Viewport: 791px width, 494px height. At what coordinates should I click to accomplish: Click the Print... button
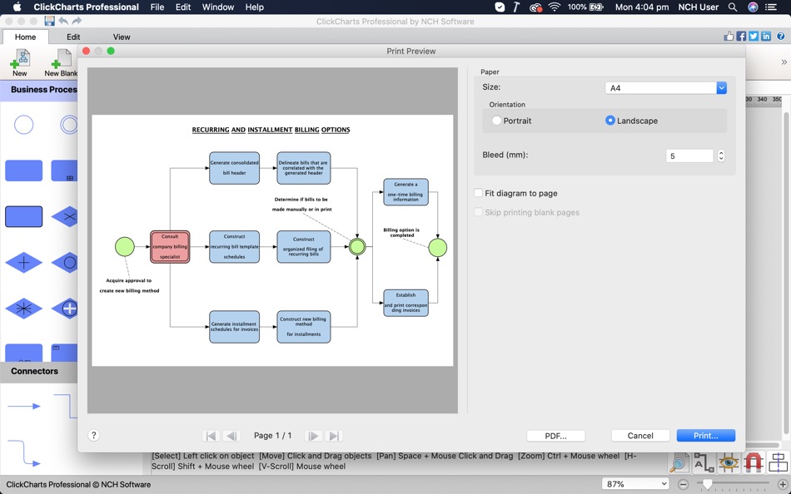tap(706, 436)
